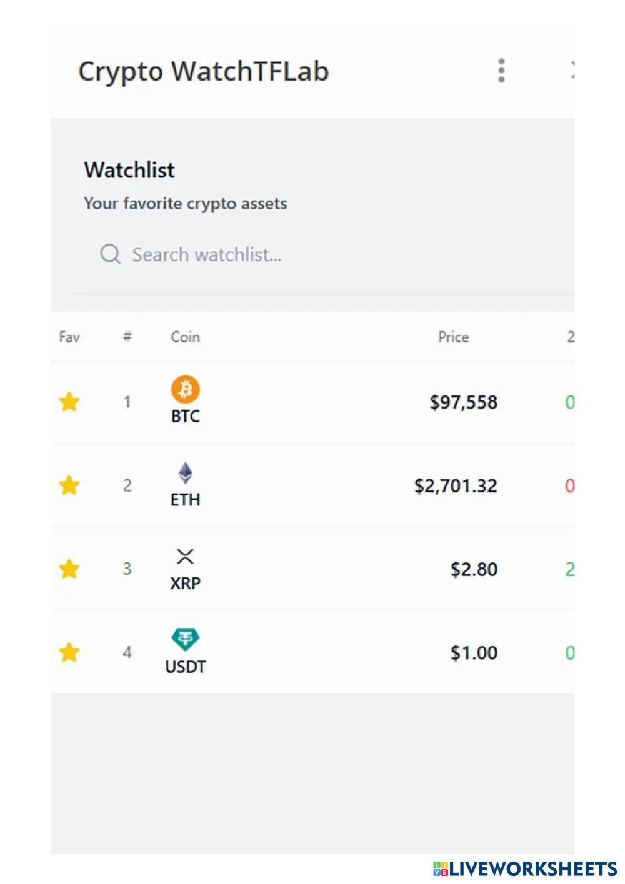Remove USDT from favorites via star
The width and height of the screenshot is (625, 884).
click(69, 652)
